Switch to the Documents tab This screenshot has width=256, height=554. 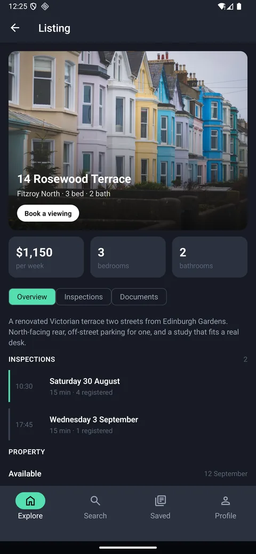(139, 297)
